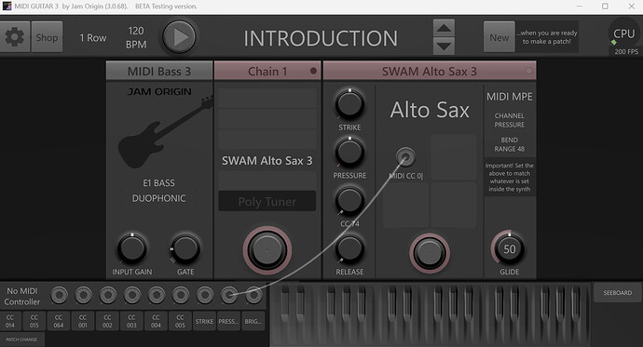This screenshot has height=347, width=643.
Task: Create a patch with the New button
Action: [499, 37]
